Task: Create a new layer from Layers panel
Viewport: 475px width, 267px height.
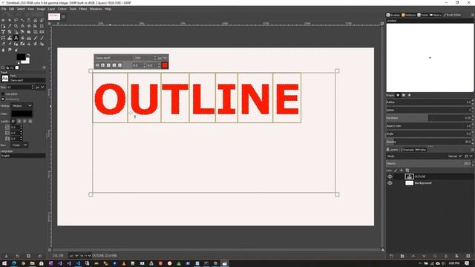Action: [391, 256]
